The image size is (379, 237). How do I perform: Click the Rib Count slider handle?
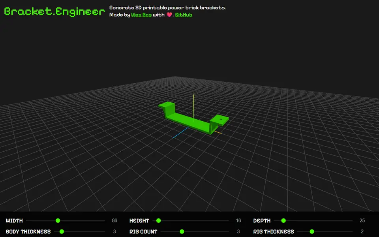point(182,232)
